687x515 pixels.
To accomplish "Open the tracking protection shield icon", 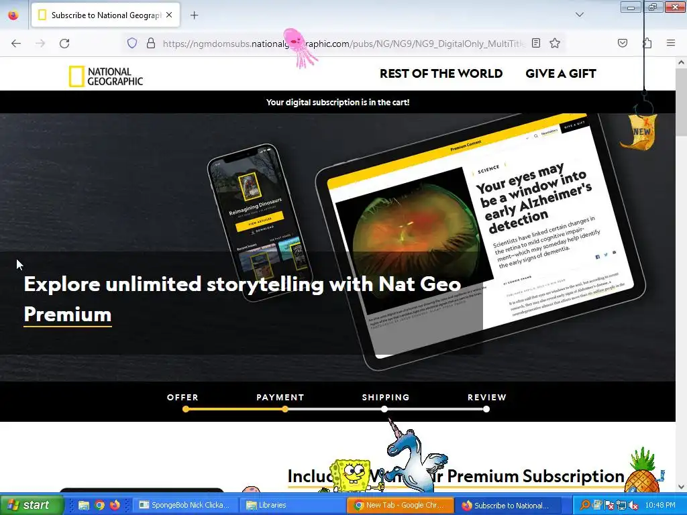I will [x=132, y=43].
